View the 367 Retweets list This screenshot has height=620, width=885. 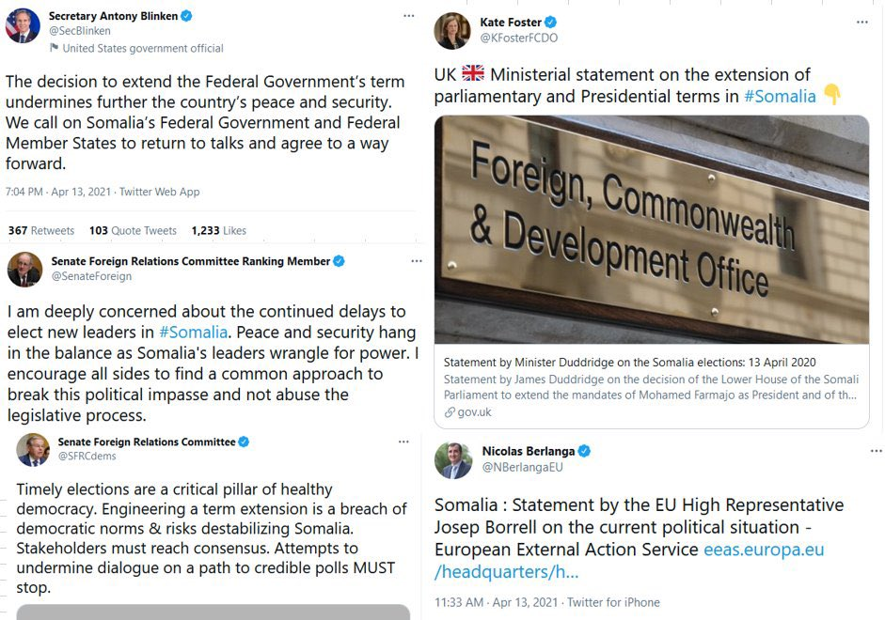tap(41, 230)
